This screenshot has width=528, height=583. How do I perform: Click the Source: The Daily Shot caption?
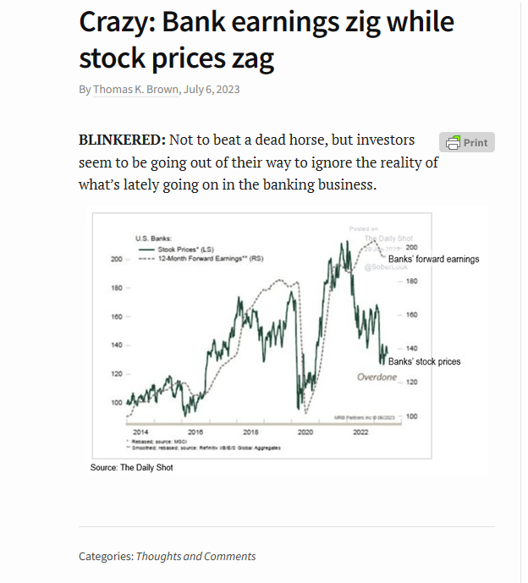tap(132, 467)
